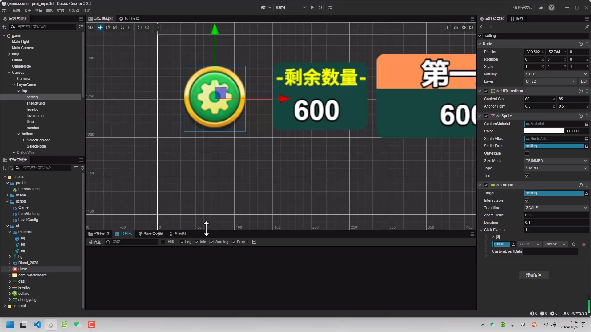
Task: Select the Rotate tool in scene editor toolbar
Action: [107, 27]
